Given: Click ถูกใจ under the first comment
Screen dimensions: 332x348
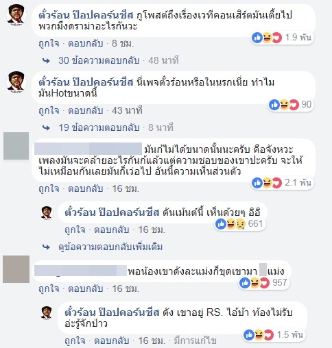Looking at the screenshot, I should click(49, 43).
